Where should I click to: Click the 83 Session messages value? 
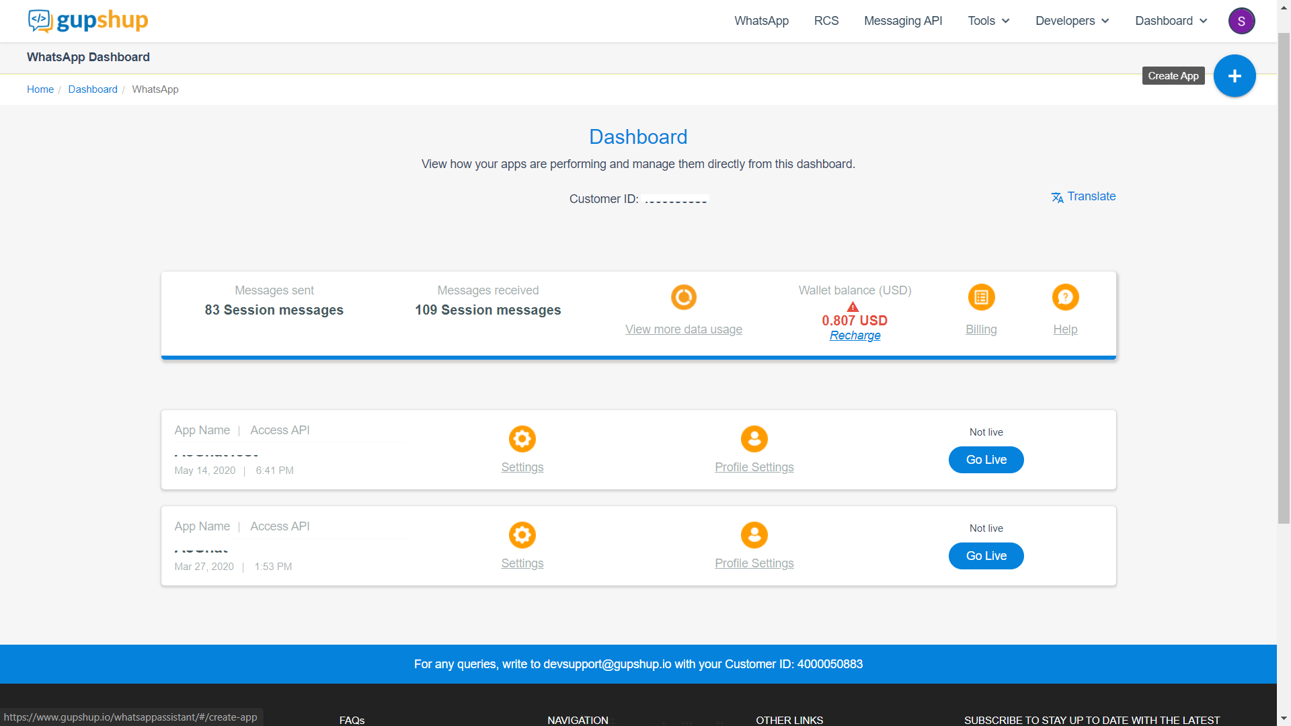[274, 310]
